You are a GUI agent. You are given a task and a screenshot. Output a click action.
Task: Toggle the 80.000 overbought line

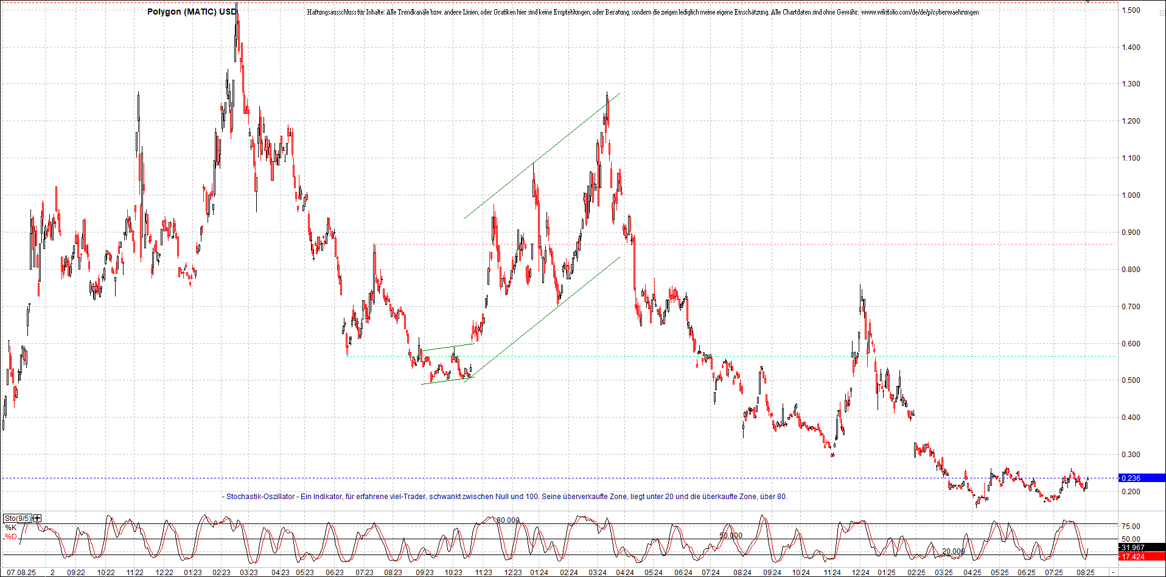[x=507, y=520]
